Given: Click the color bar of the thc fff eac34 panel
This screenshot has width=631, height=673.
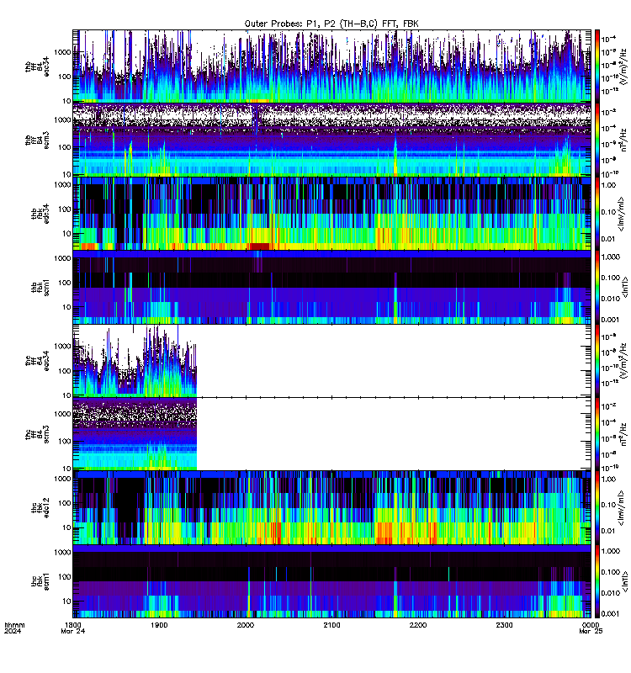Looking at the screenshot, I should 597,361.
